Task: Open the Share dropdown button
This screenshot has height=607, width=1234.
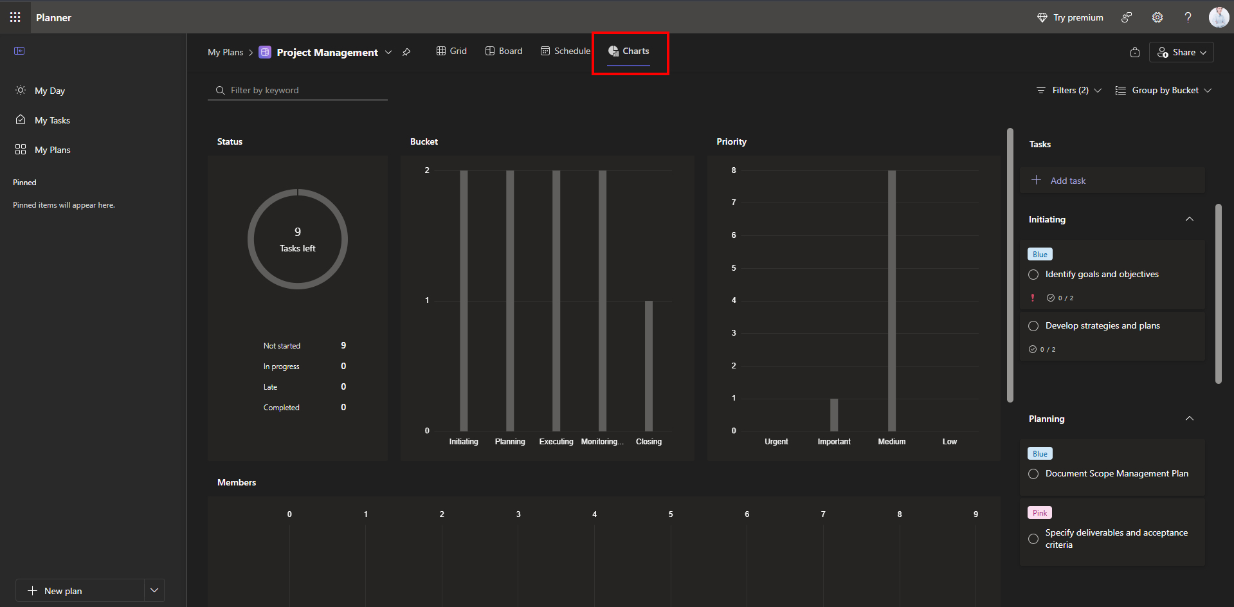Action: [x=1181, y=52]
